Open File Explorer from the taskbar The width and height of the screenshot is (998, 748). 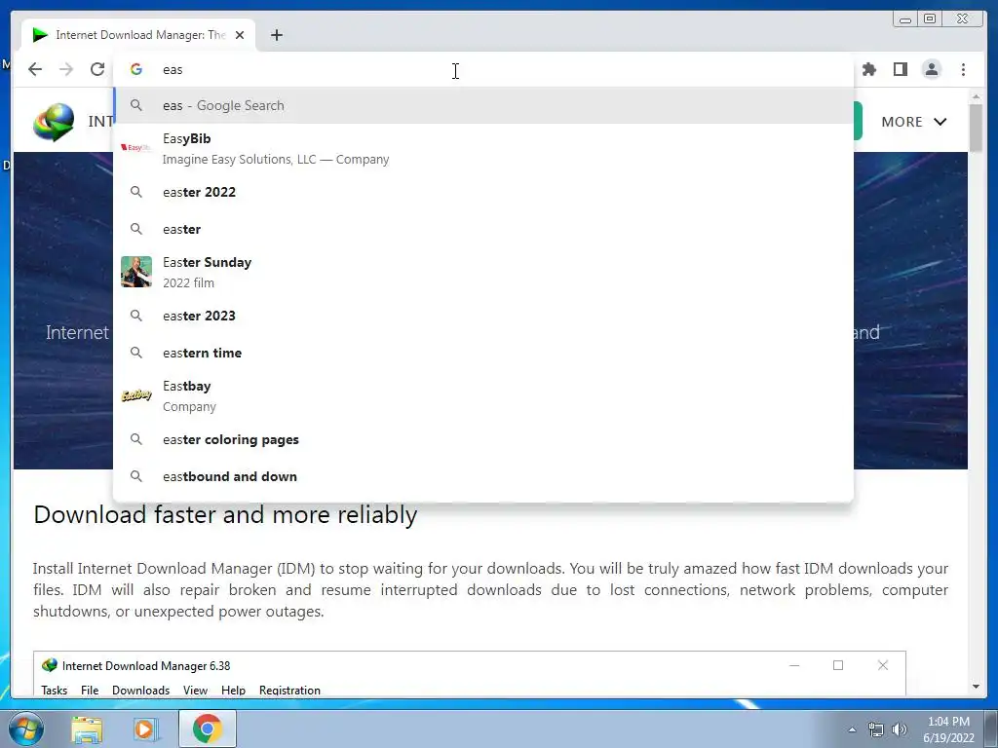point(87,729)
